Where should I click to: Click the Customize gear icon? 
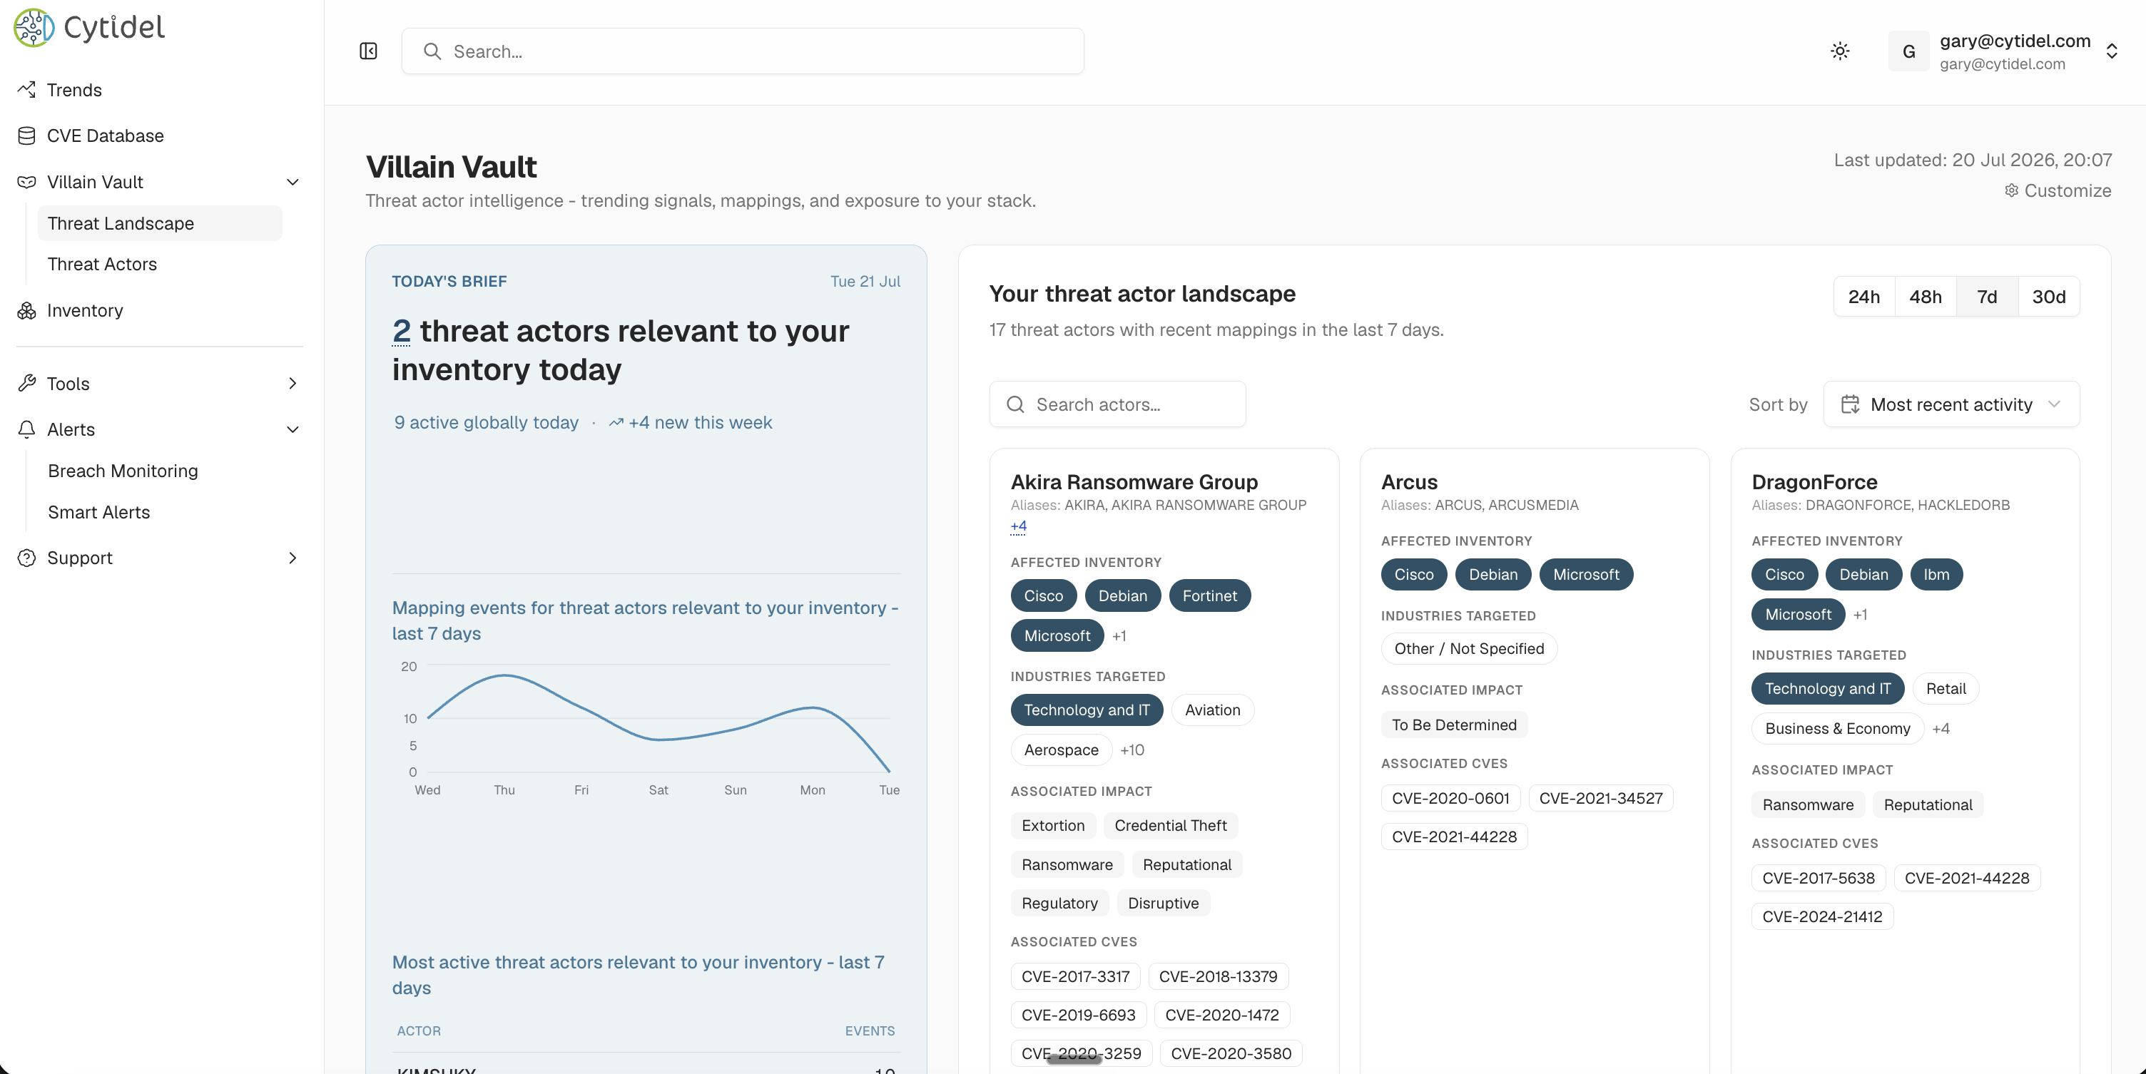click(2011, 190)
